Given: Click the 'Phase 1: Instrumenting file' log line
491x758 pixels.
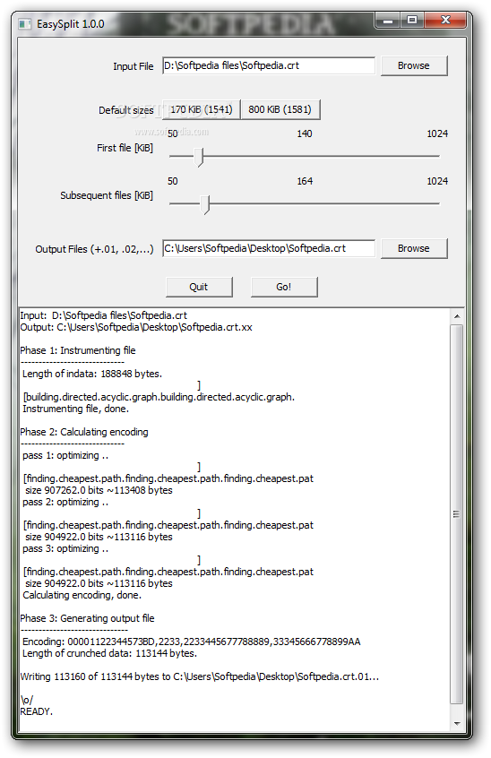Looking at the screenshot, I should tap(78, 350).
